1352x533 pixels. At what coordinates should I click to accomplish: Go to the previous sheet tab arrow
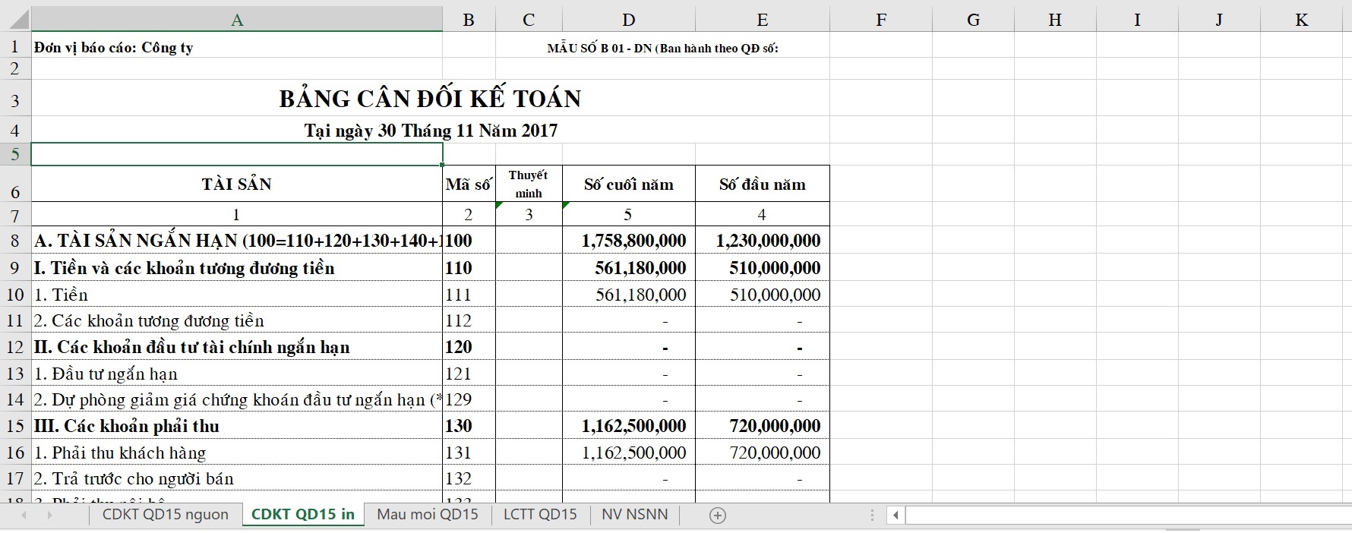tap(24, 516)
